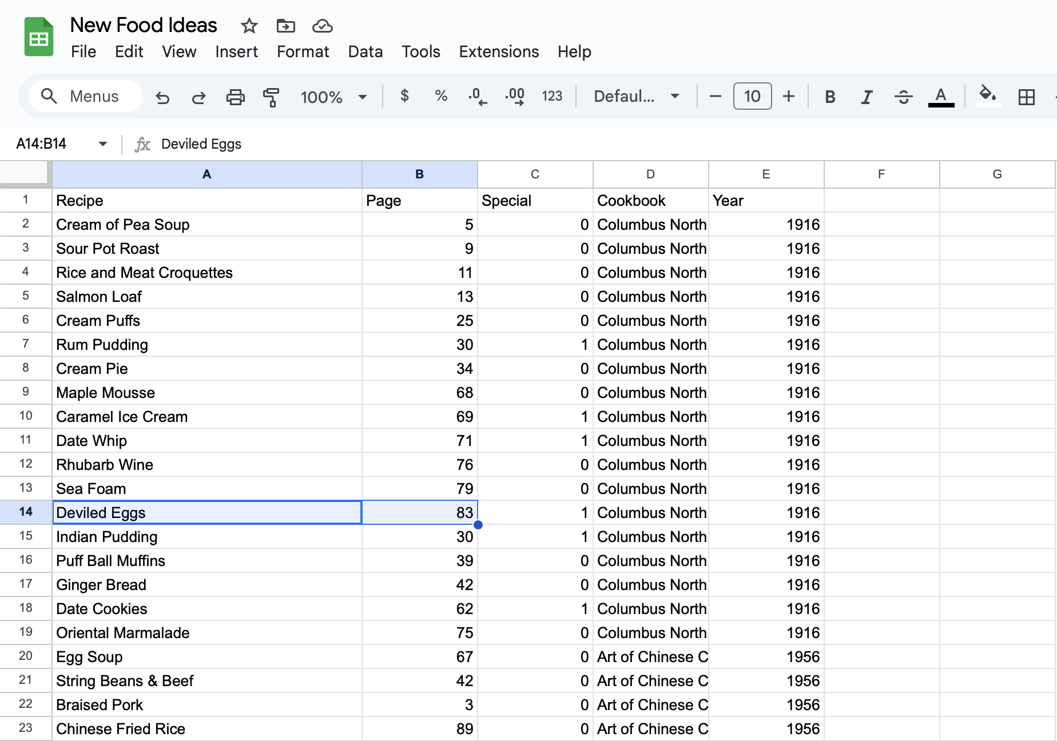
Task: Toggle bold formatting
Action: click(x=830, y=97)
